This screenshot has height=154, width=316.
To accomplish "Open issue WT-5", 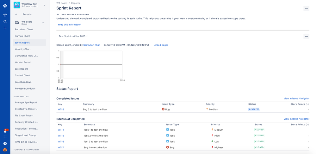I will click(61, 135).
